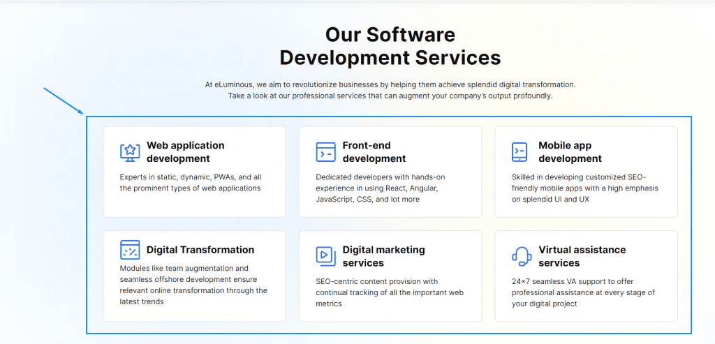The width and height of the screenshot is (715, 344).
Task: Open the Digital Transformation heading
Action: (200, 250)
